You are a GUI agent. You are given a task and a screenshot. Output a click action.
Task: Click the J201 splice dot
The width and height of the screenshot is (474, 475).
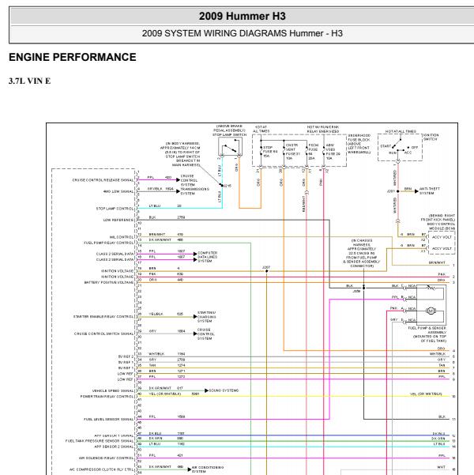coord(397,191)
